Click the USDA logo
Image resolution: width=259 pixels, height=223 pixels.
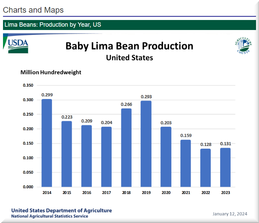click(18, 46)
